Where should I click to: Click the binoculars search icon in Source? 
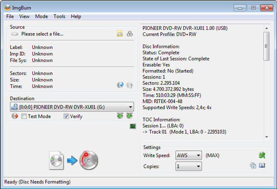tap(130, 34)
